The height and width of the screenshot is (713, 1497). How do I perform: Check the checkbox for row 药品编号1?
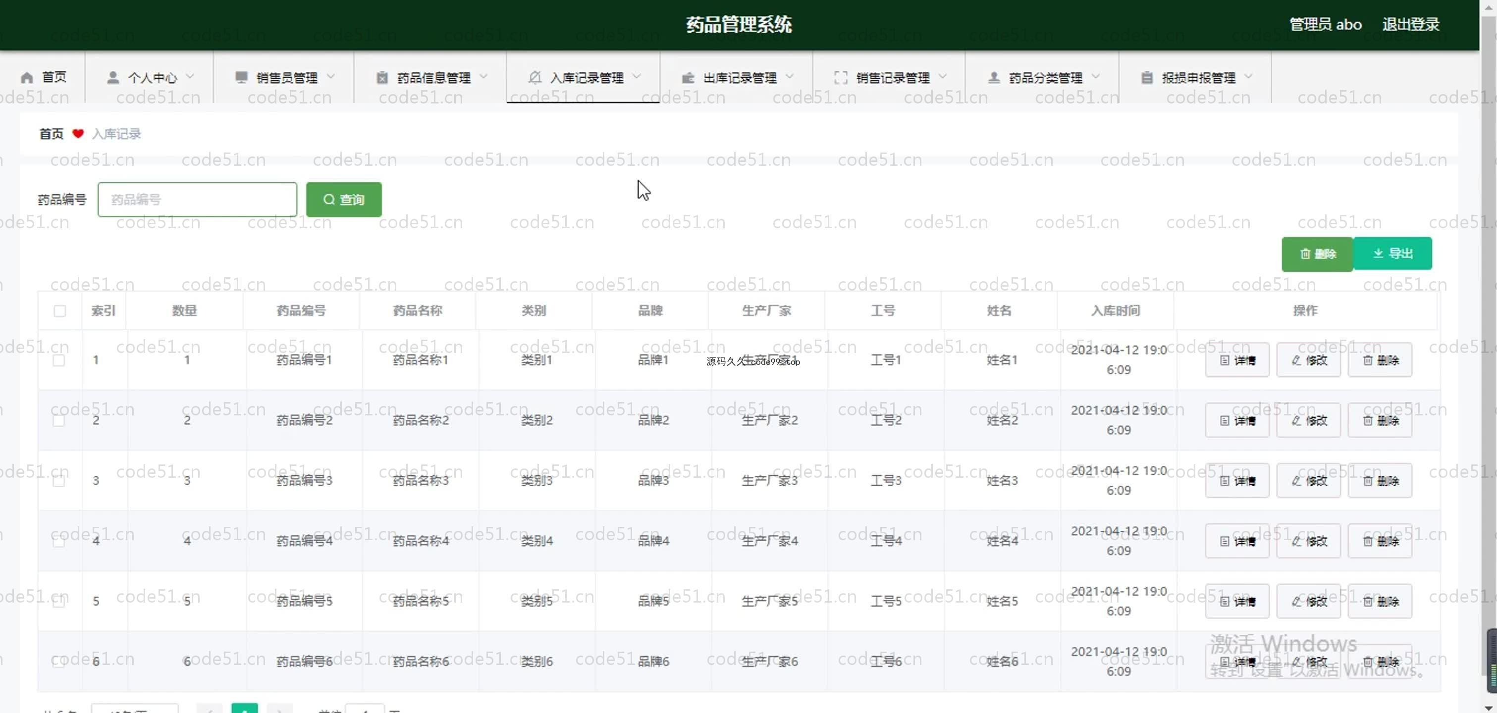[58, 360]
